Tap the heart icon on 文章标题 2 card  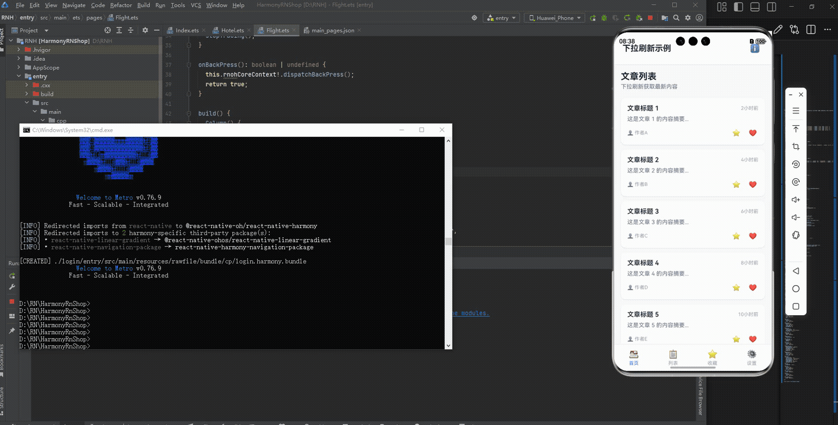coord(752,184)
